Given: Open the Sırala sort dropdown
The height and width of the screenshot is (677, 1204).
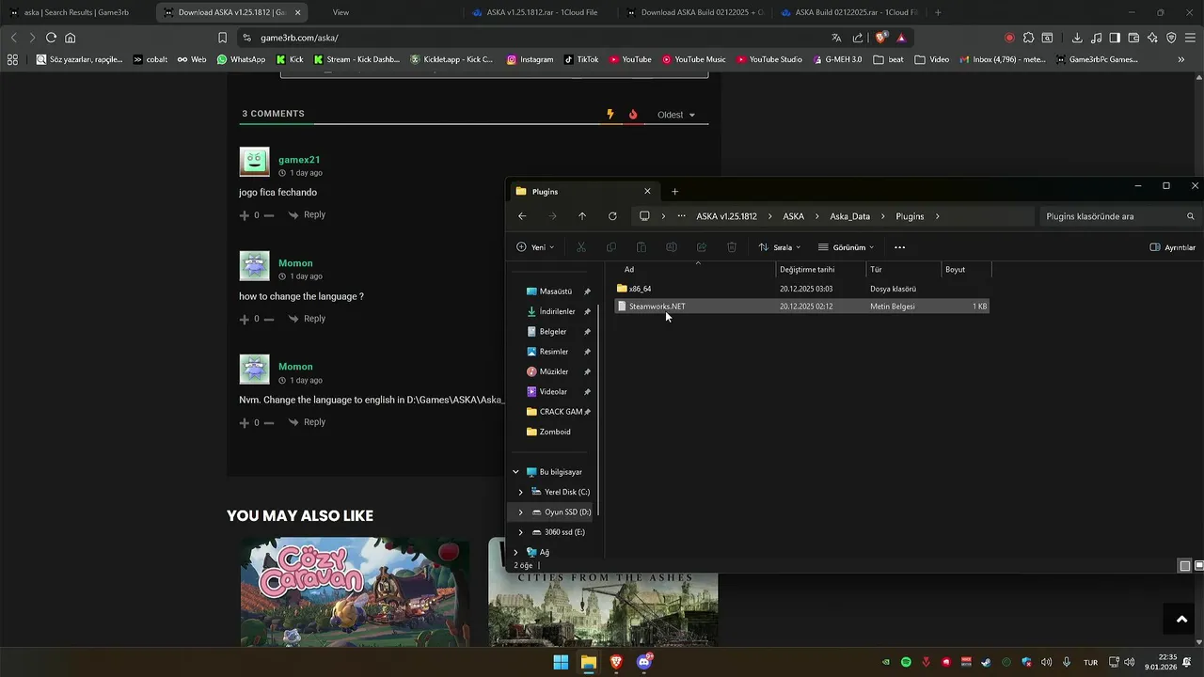Looking at the screenshot, I should pos(780,247).
